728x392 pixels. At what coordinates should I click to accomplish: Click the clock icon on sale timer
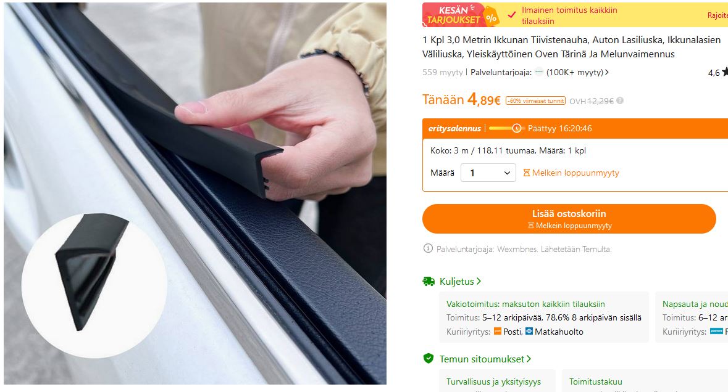coord(517,128)
